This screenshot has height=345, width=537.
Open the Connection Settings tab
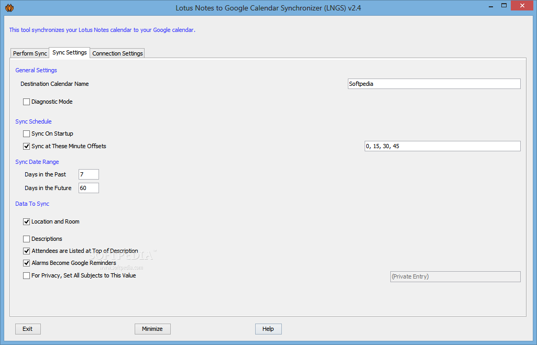pos(117,53)
